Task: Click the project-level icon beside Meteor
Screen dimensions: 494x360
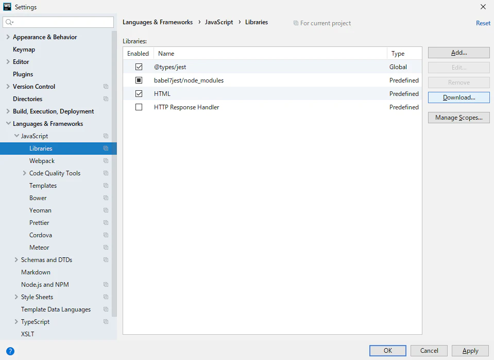Action: 106,248
